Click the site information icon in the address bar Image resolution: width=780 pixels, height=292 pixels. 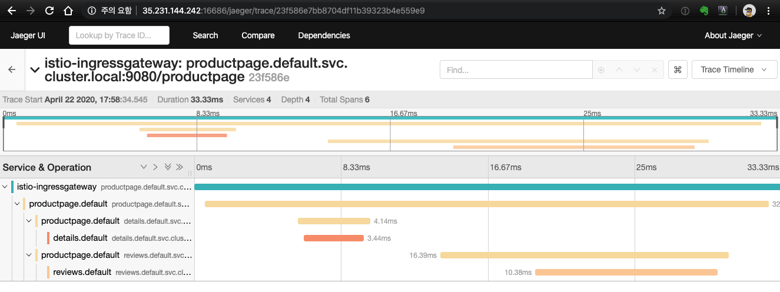[91, 11]
